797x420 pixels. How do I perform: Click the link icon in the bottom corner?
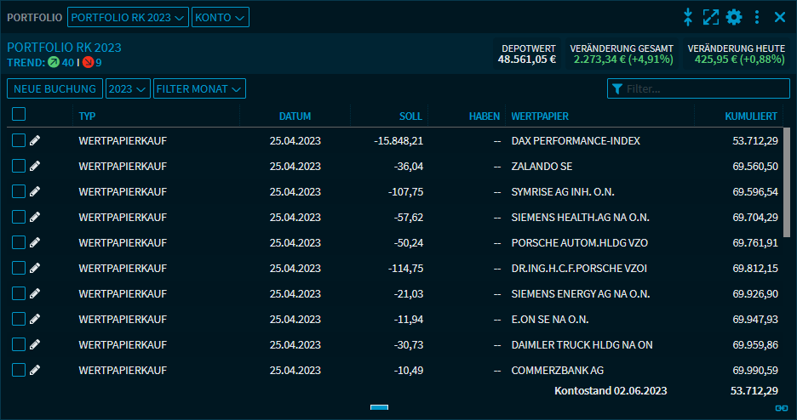pos(781,409)
